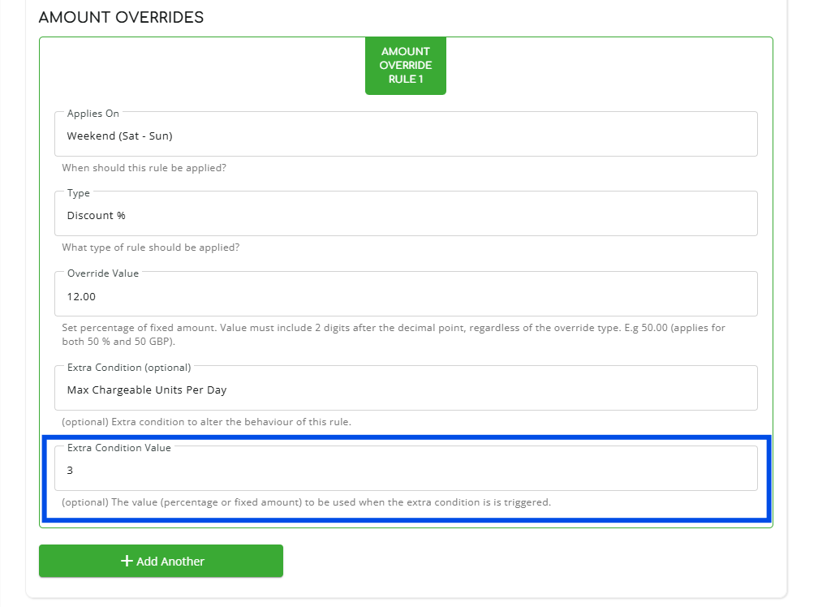Click the Extra Condition Value field label
The width and height of the screenshot is (818, 607).
coord(119,448)
